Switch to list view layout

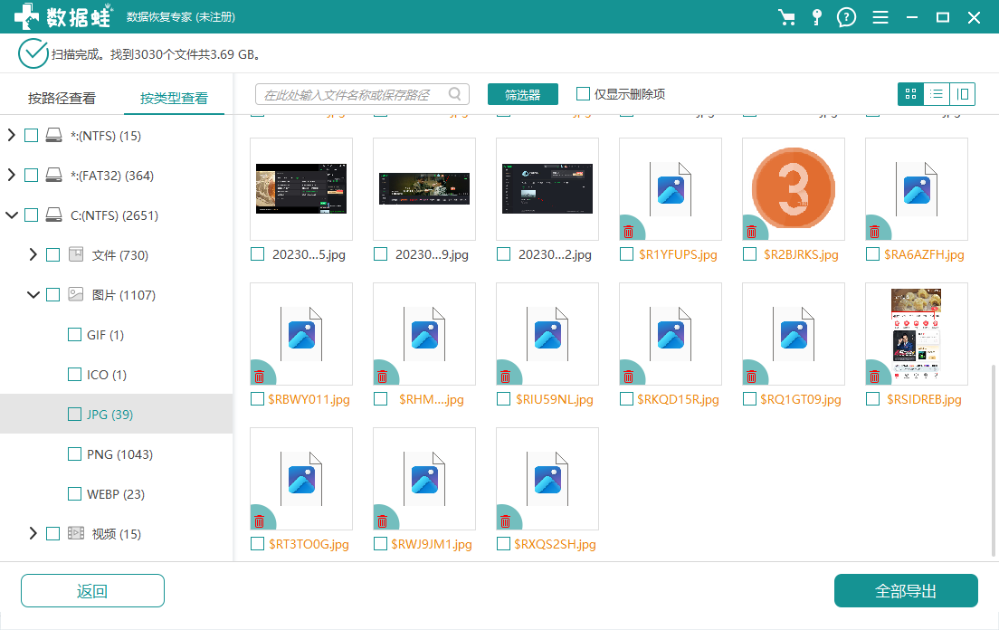tap(937, 94)
